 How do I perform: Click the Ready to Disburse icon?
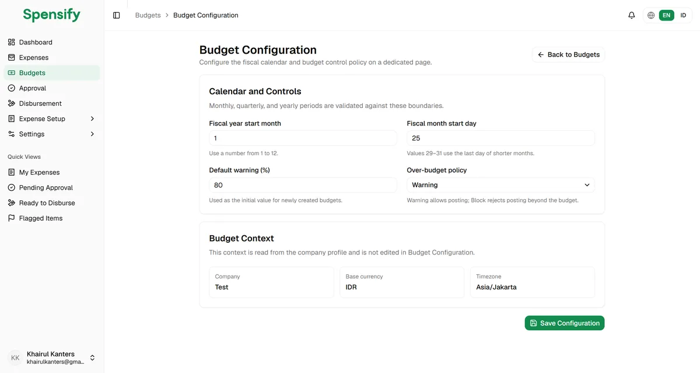(x=12, y=203)
